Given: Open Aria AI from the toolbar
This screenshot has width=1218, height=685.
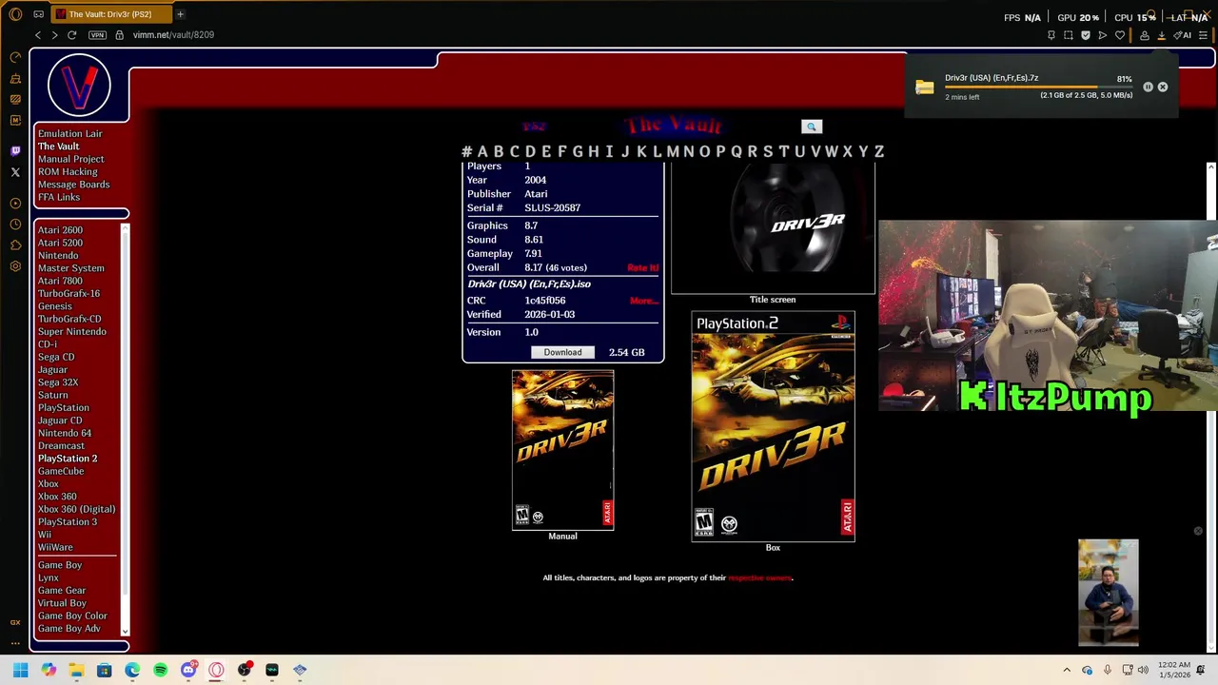Looking at the screenshot, I should [1183, 35].
